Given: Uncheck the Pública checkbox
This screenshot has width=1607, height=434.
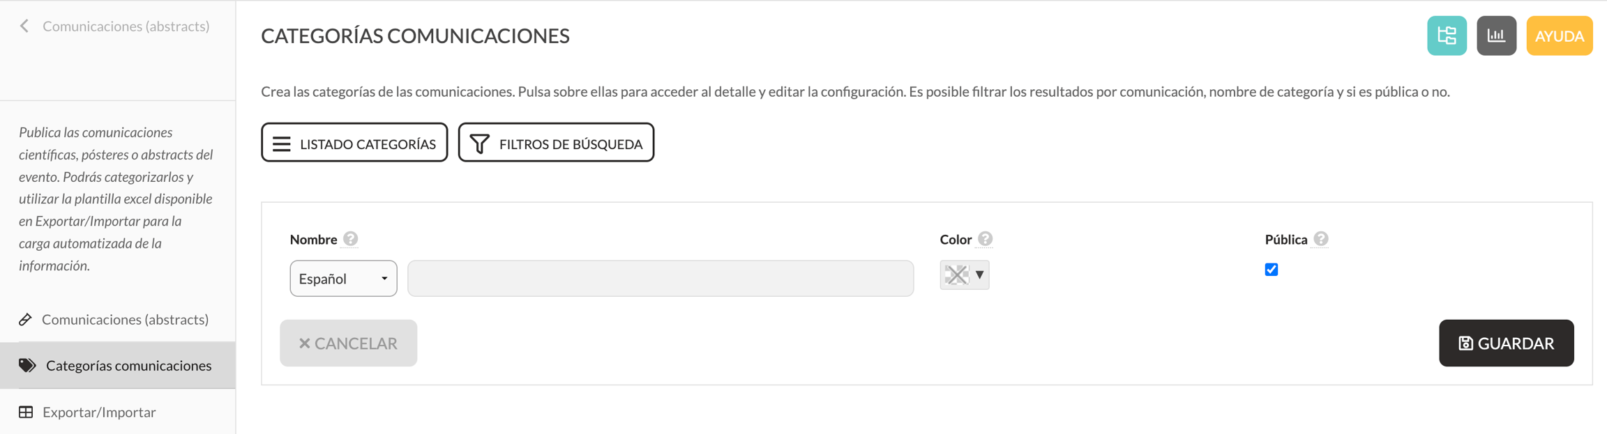Looking at the screenshot, I should pos(1272,270).
